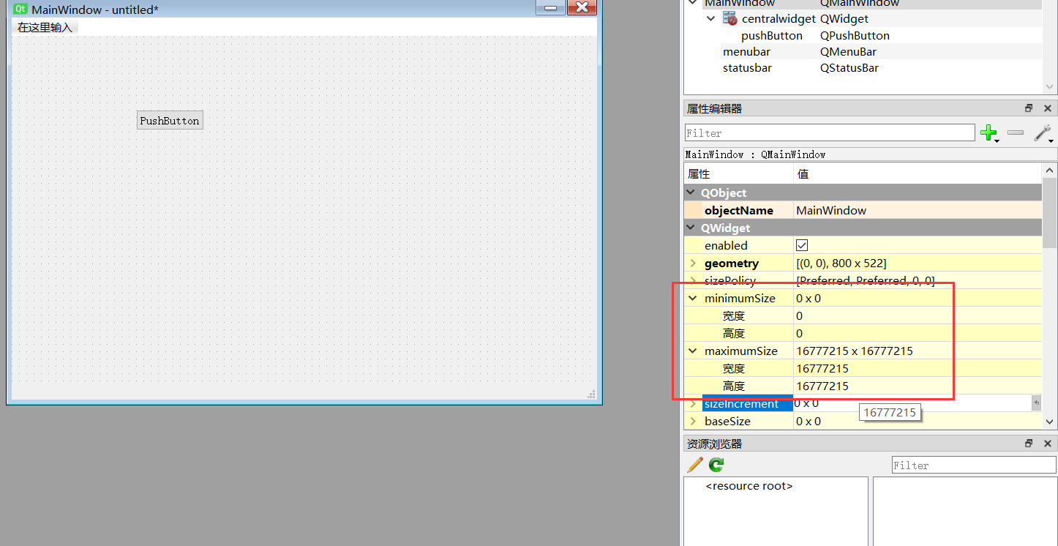Open the property editor wrench configure menu
This screenshot has height=546, width=1058.
click(1043, 132)
